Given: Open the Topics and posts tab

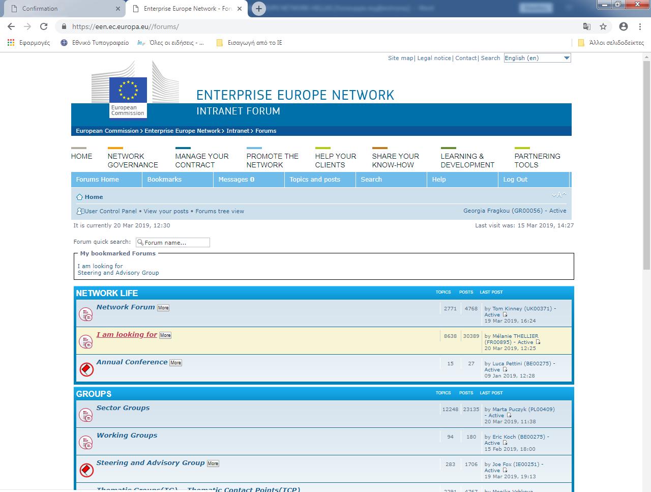Looking at the screenshot, I should pos(320,180).
